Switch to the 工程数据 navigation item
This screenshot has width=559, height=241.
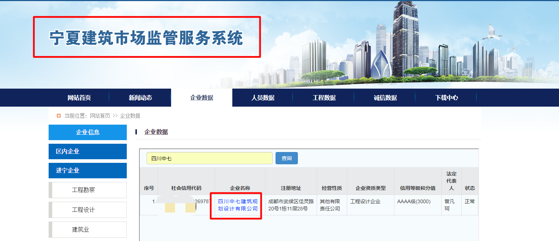click(x=324, y=98)
